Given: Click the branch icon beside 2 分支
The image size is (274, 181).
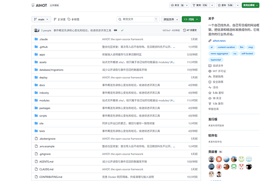Looking at the screenshot, I should click(55, 19).
